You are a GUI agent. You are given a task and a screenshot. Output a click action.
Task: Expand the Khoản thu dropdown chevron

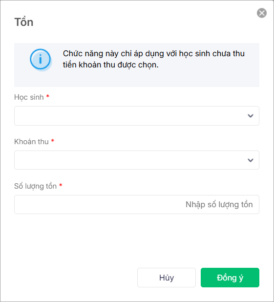(251, 160)
